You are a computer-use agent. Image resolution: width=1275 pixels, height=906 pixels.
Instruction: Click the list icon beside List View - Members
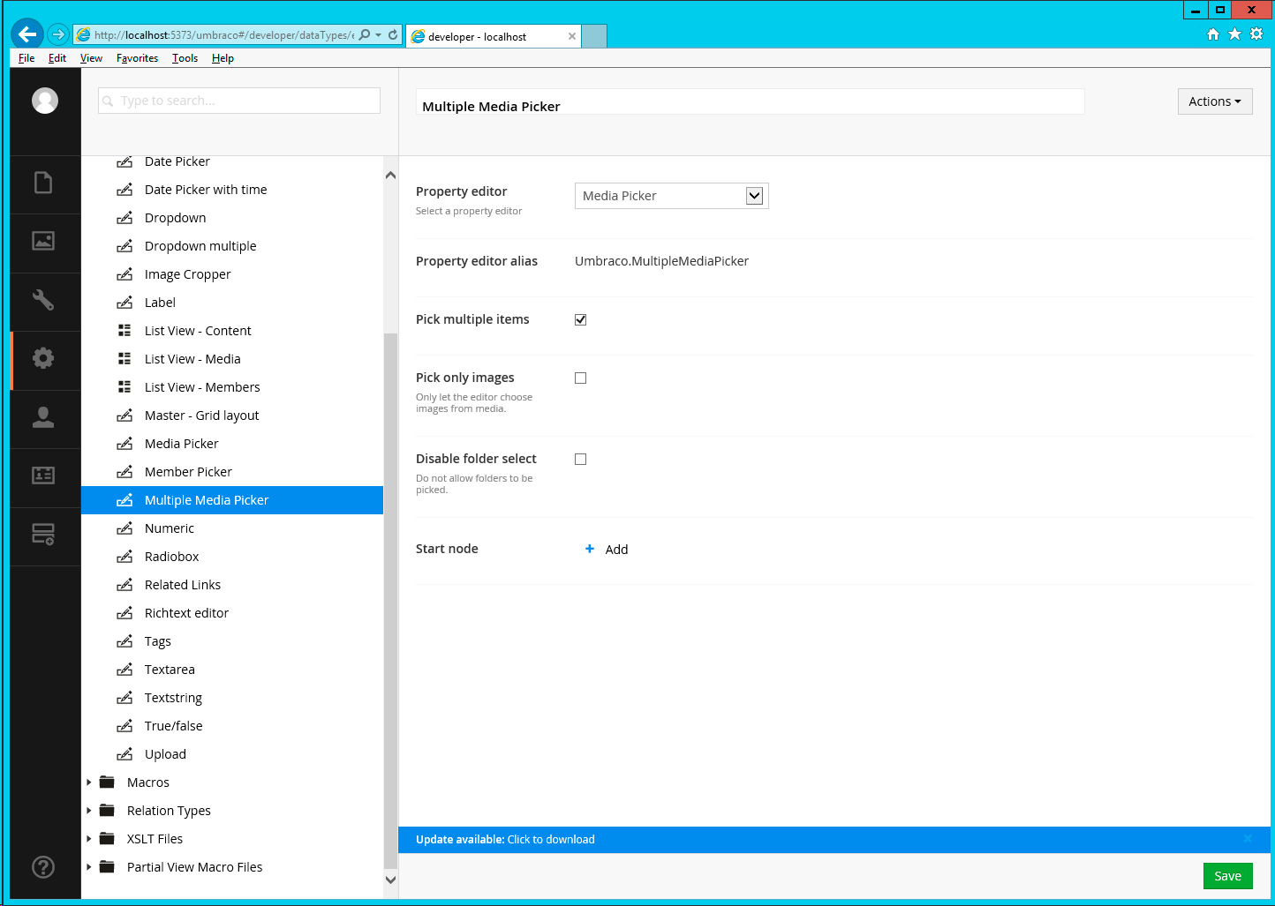point(124,387)
